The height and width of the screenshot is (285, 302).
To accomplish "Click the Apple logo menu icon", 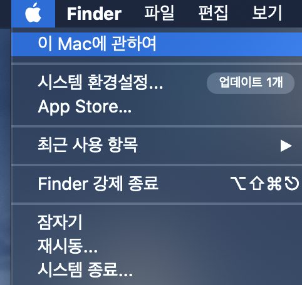I will 33,13.
